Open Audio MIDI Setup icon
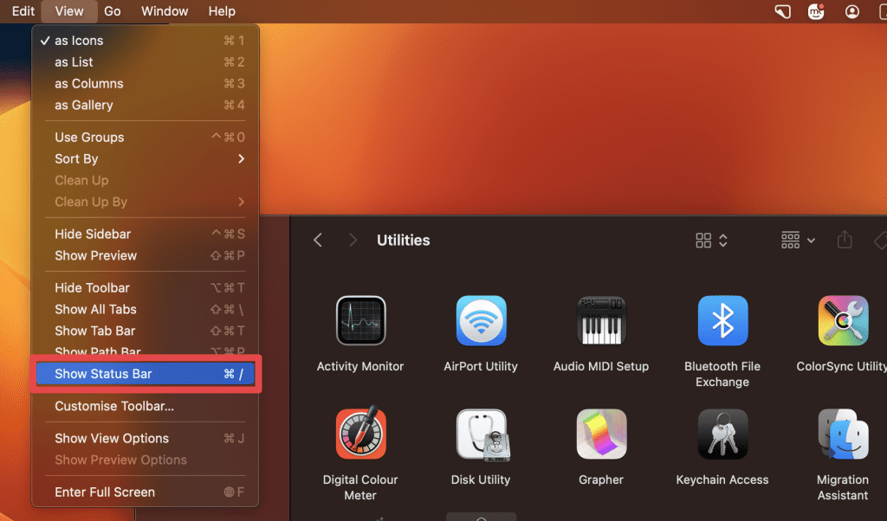The image size is (887, 521). [601, 321]
